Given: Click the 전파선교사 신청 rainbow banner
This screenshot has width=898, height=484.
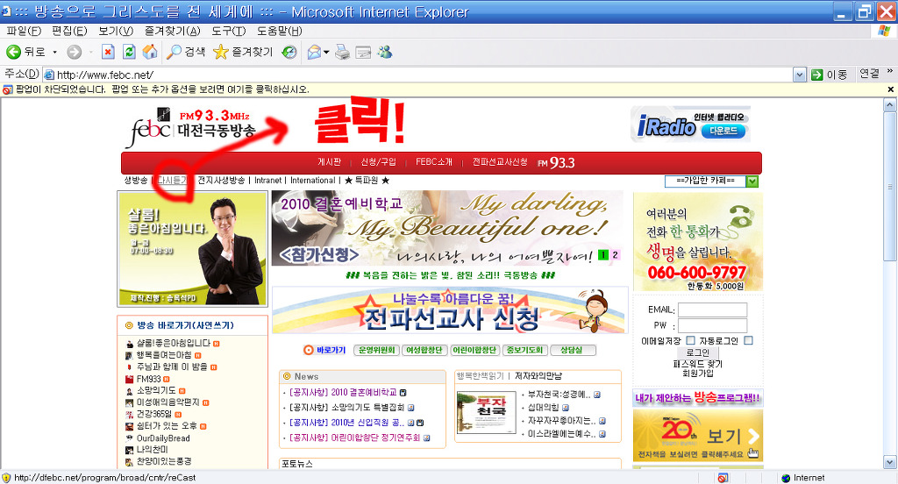Looking at the screenshot, I should [450, 310].
